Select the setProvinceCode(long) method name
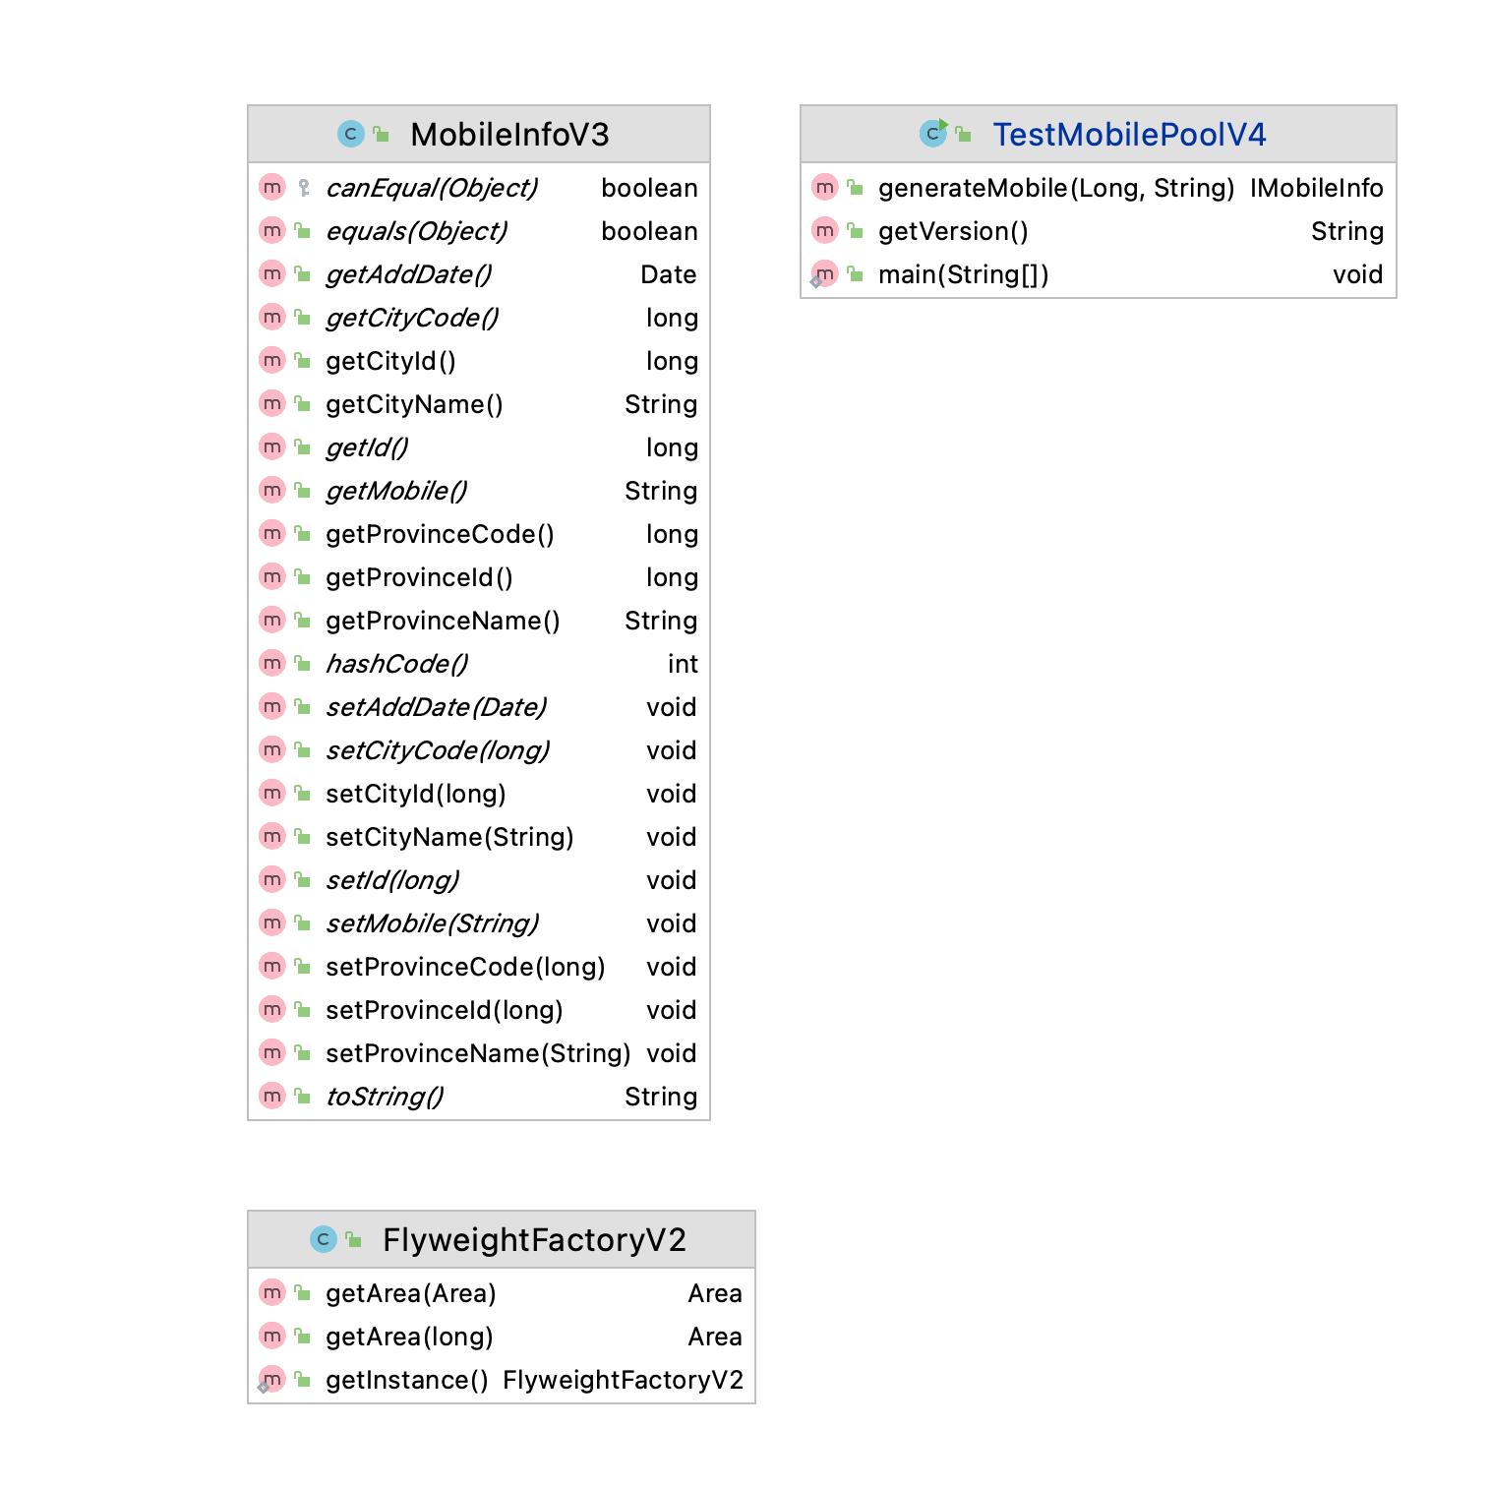The height and width of the screenshot is (1487, 1491). [465, 967]
